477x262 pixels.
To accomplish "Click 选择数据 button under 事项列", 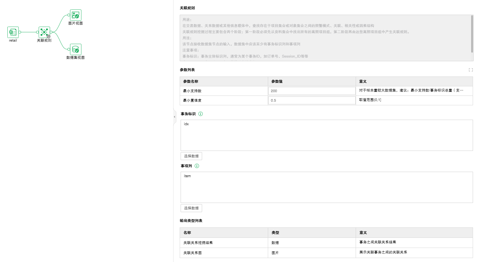I will (x=191, y=208).
